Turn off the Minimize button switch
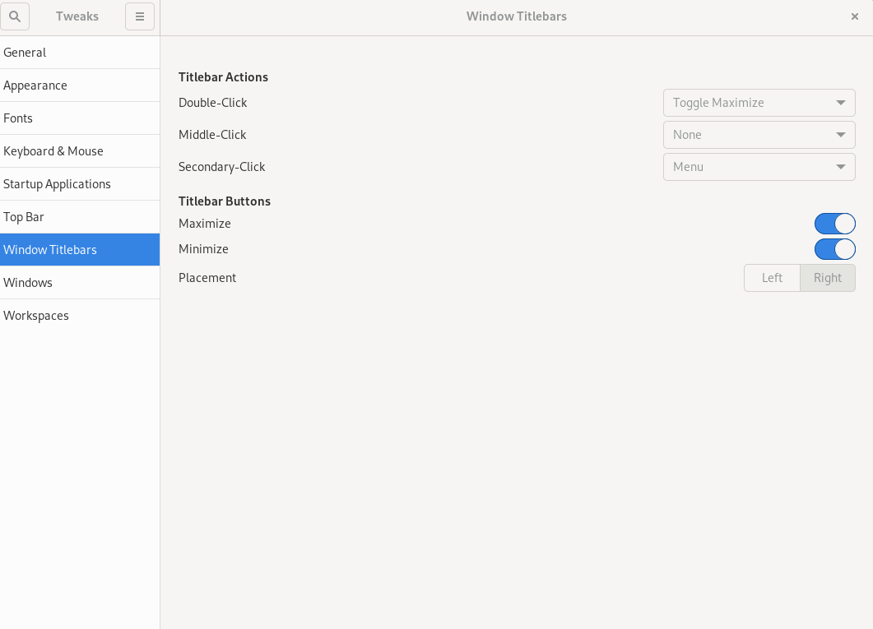This screenshot has width=873, height=629. [x=835, y=249]
